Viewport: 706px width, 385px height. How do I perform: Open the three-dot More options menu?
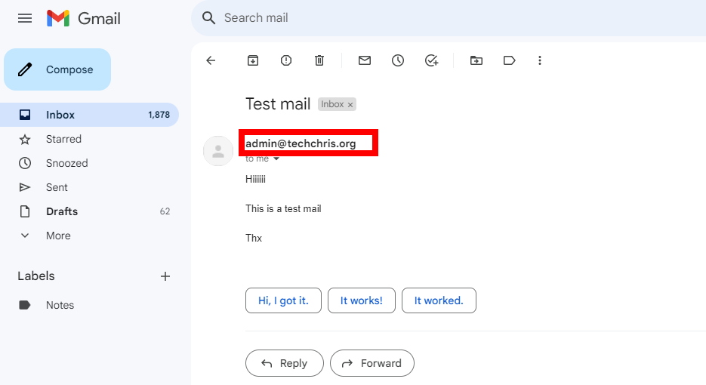[x=539, y=60]
